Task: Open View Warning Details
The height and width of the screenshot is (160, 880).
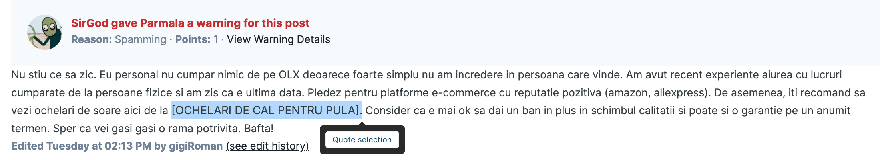Action: click(278, 39)
